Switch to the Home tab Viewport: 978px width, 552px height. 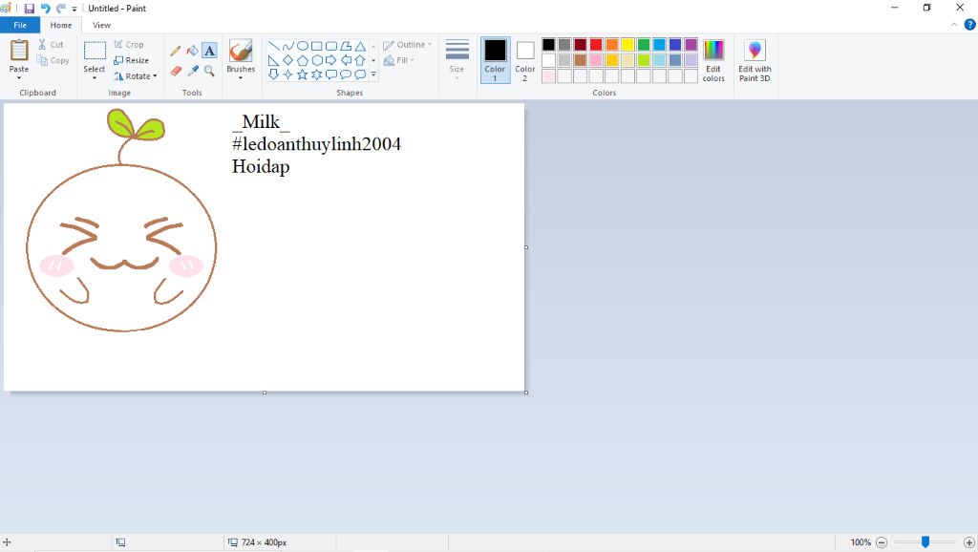tap(61, 25)
